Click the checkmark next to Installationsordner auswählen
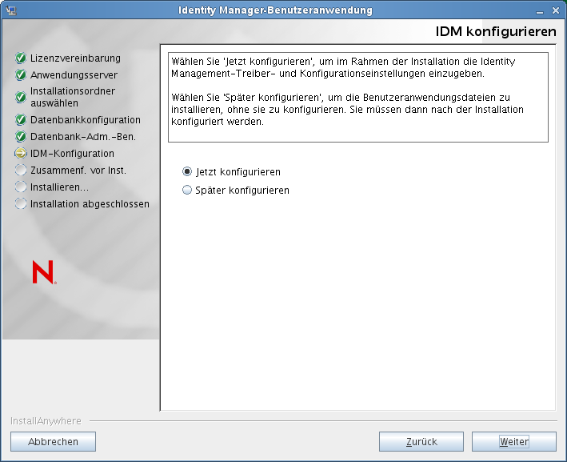The image size is (567, 462). 21,97
